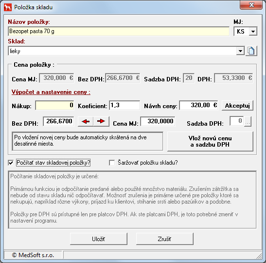Click the Akceptuj button
The width and height of the screenshot is (266, 263).
[x=237, y=106]
